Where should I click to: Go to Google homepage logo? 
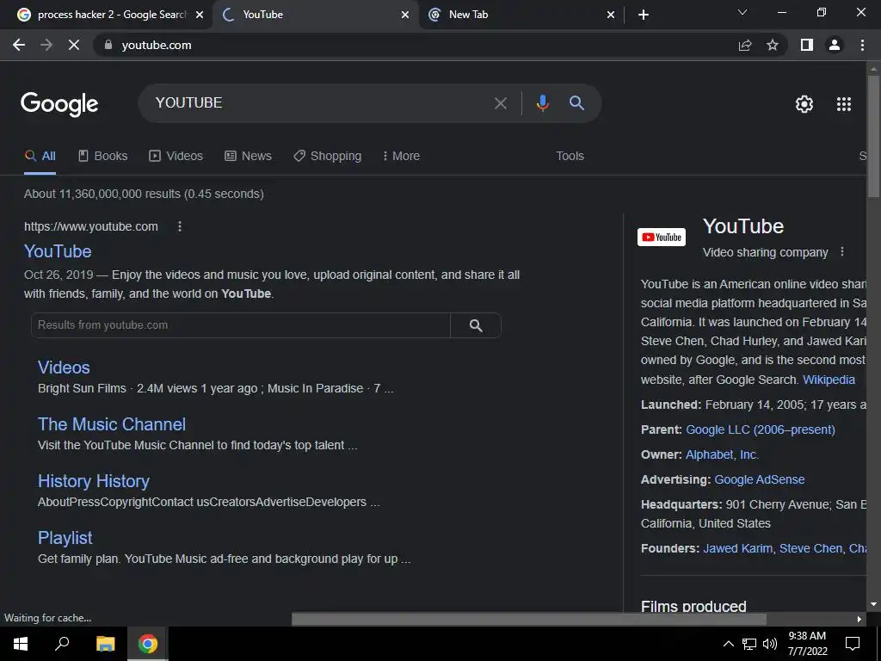pos(59,104)
